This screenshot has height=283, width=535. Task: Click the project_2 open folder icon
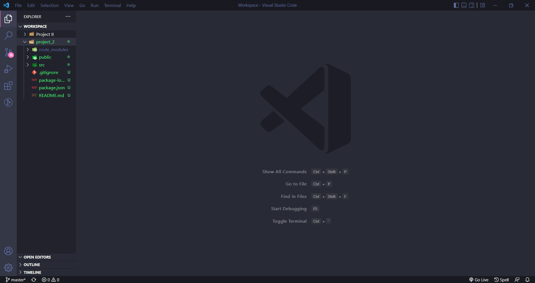(32, 42)
